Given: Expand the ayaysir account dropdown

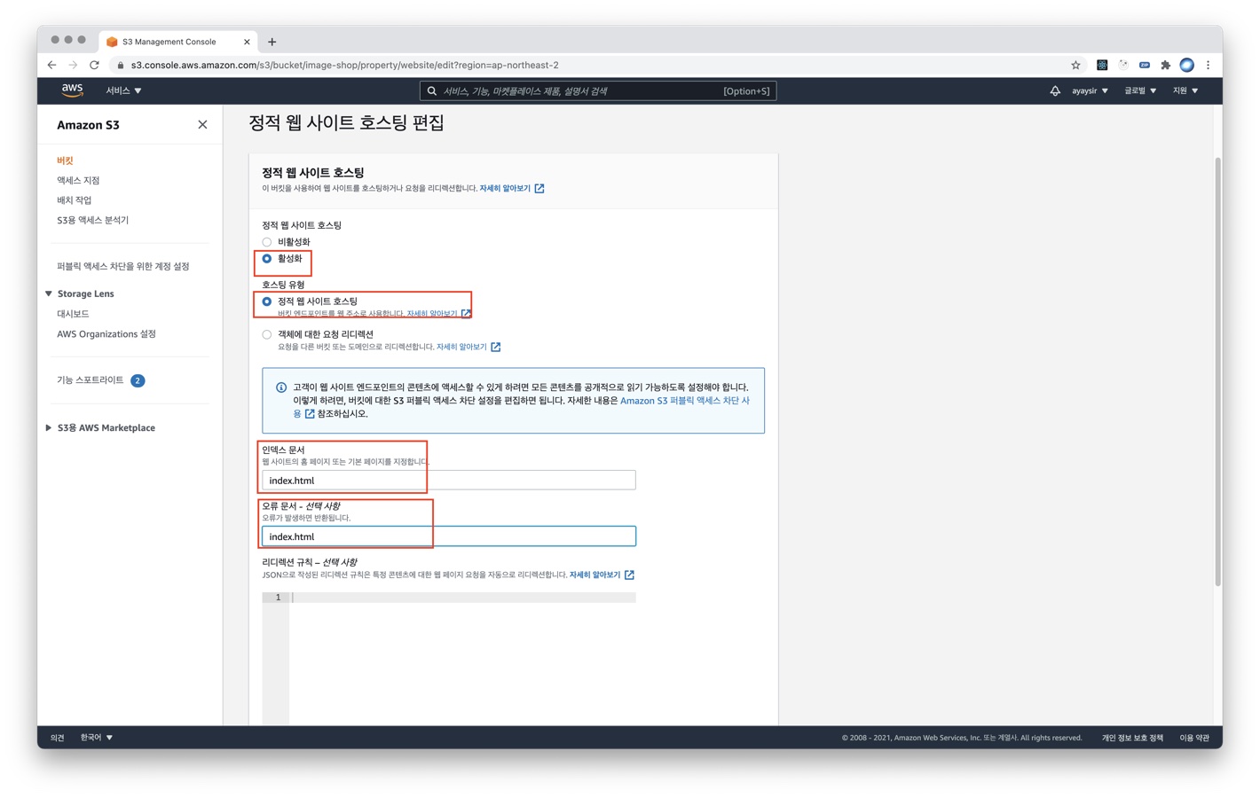Looking at the screenshot, I should [x=1089, y=90].
